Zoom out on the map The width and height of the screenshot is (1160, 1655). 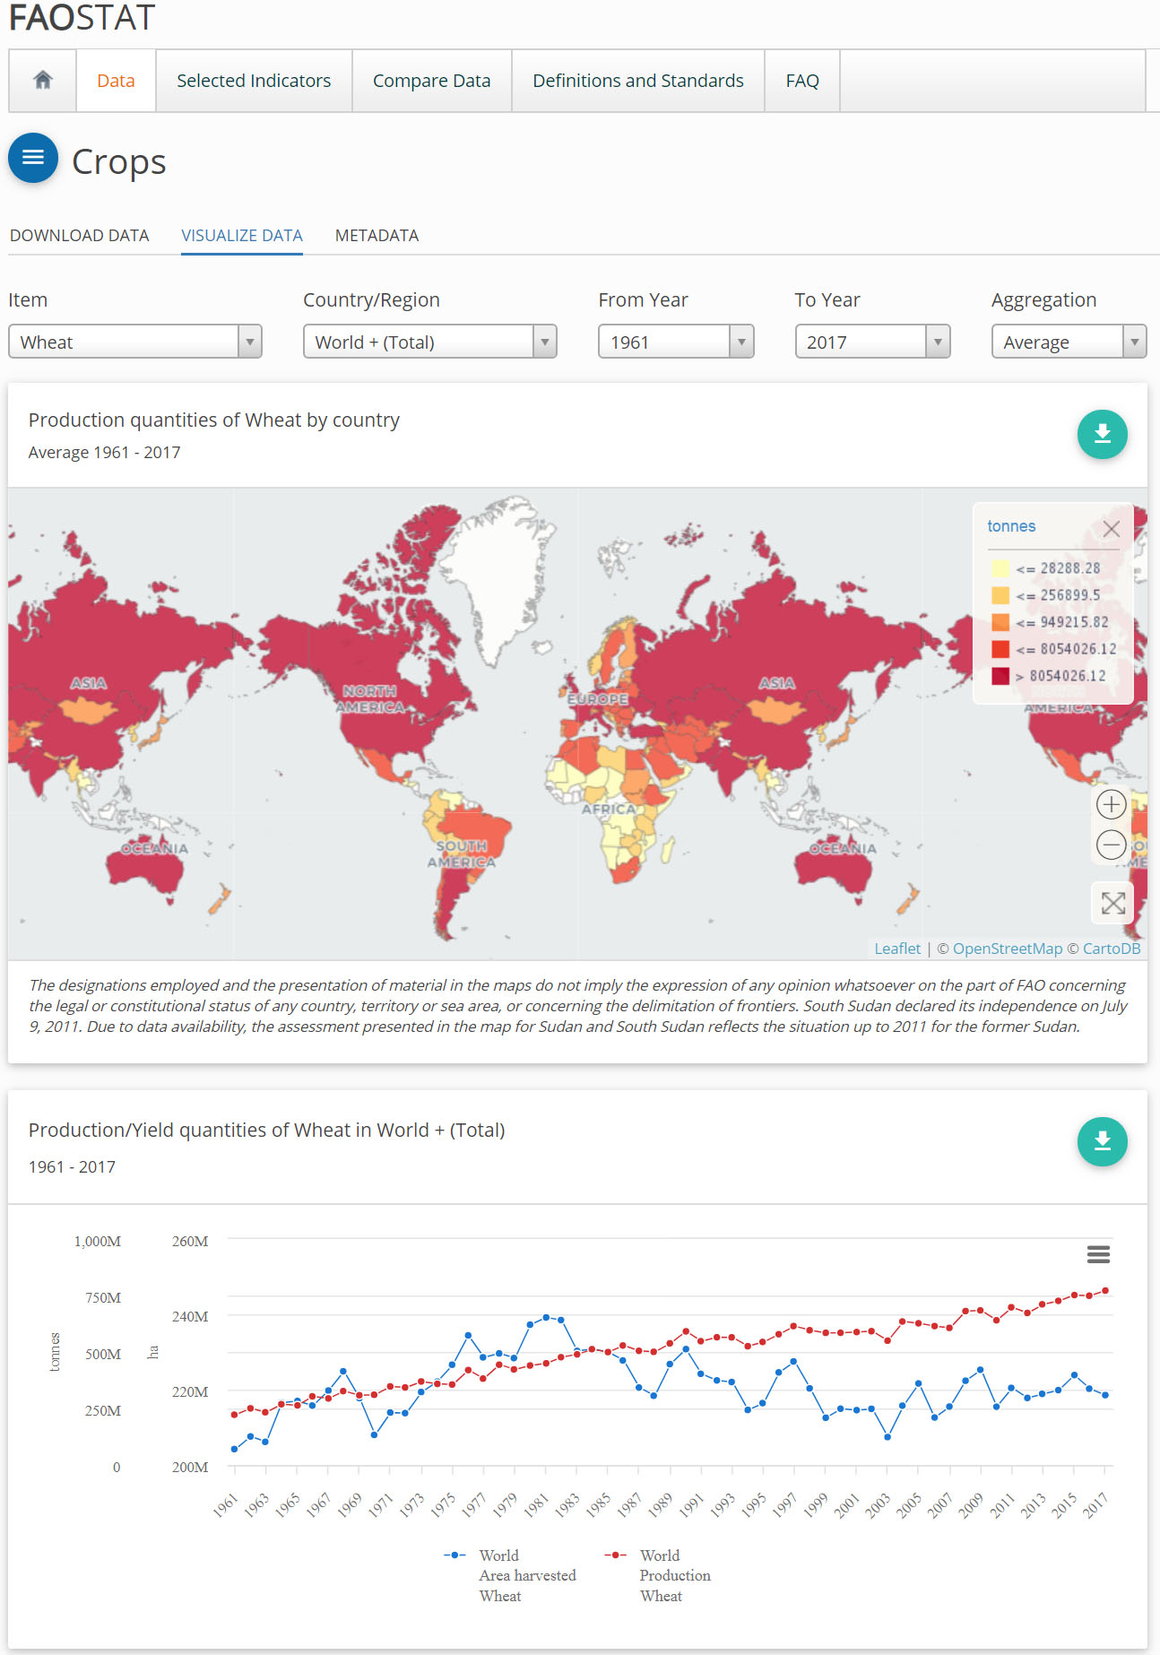(1111, 845)
